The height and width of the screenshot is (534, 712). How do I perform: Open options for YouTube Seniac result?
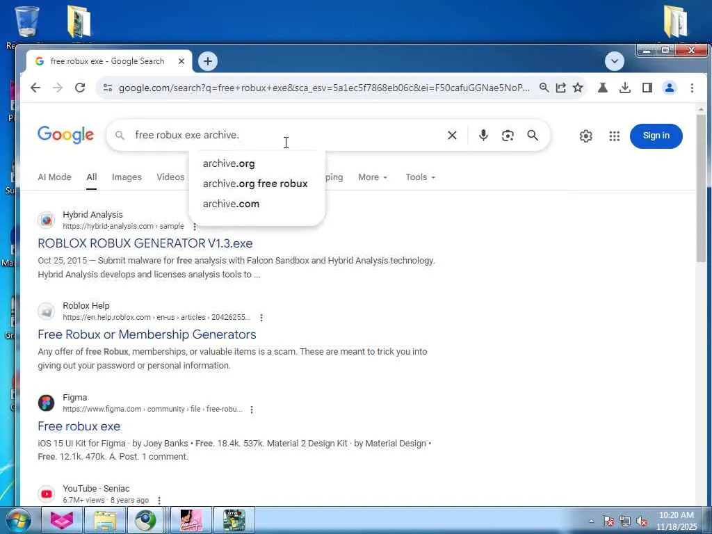click(x=159, y=501)
